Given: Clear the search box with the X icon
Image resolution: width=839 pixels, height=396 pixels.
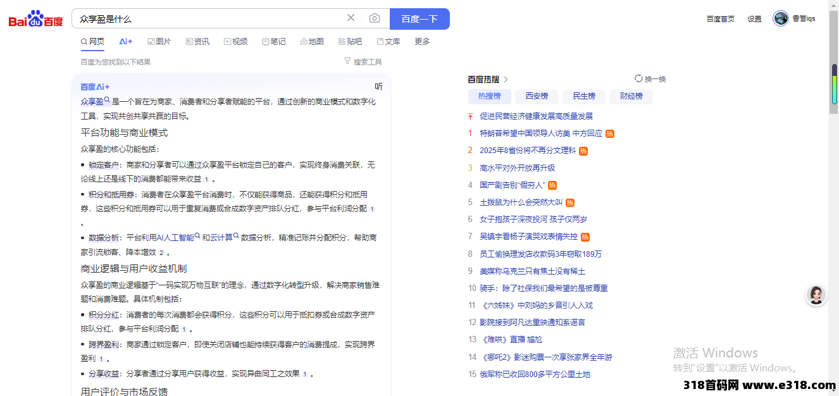Looking at the screenshot, I should pyautogui.click(x=351, y=18).
